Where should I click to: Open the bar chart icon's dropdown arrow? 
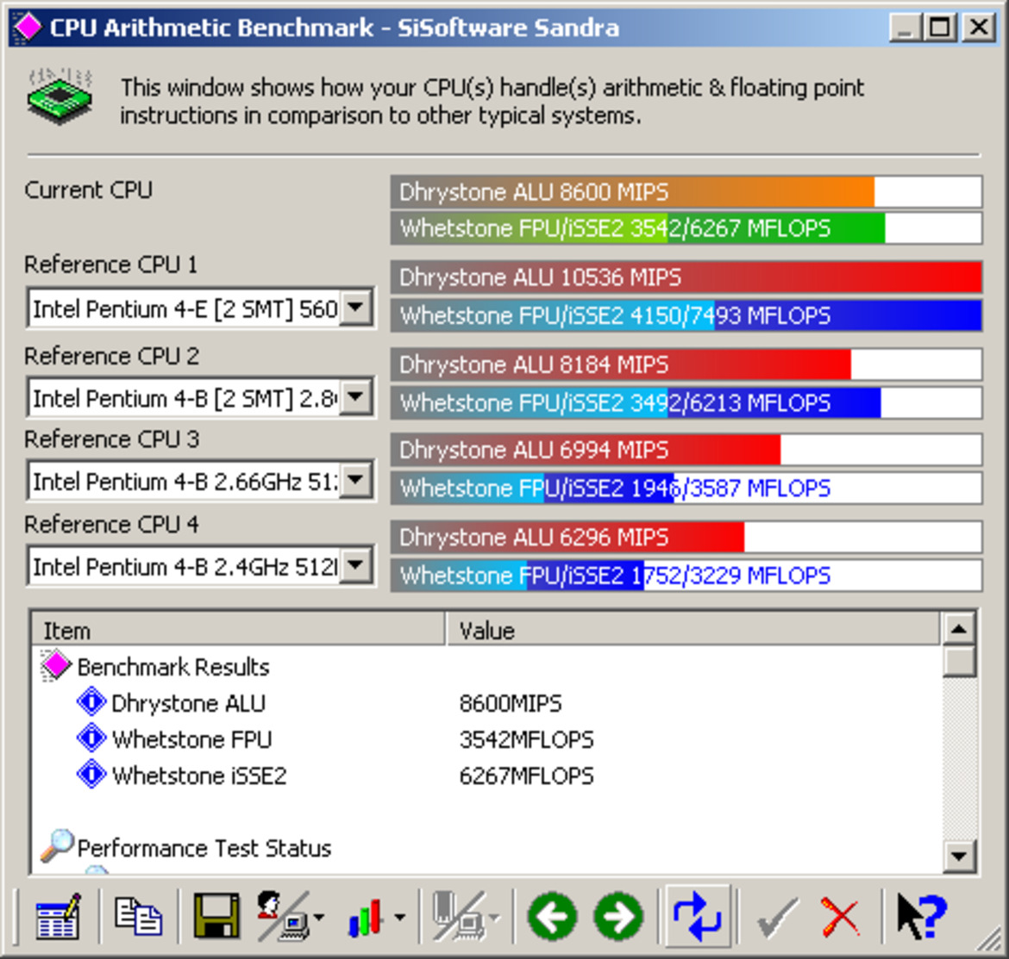tap(399, 918)
